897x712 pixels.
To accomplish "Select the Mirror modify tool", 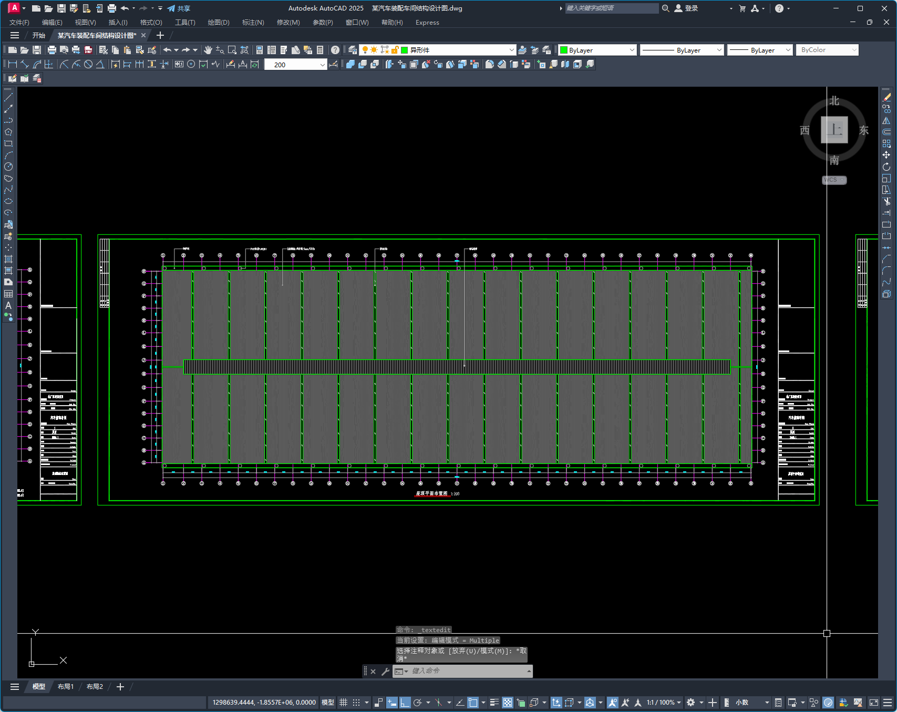I will click(886, 120).
